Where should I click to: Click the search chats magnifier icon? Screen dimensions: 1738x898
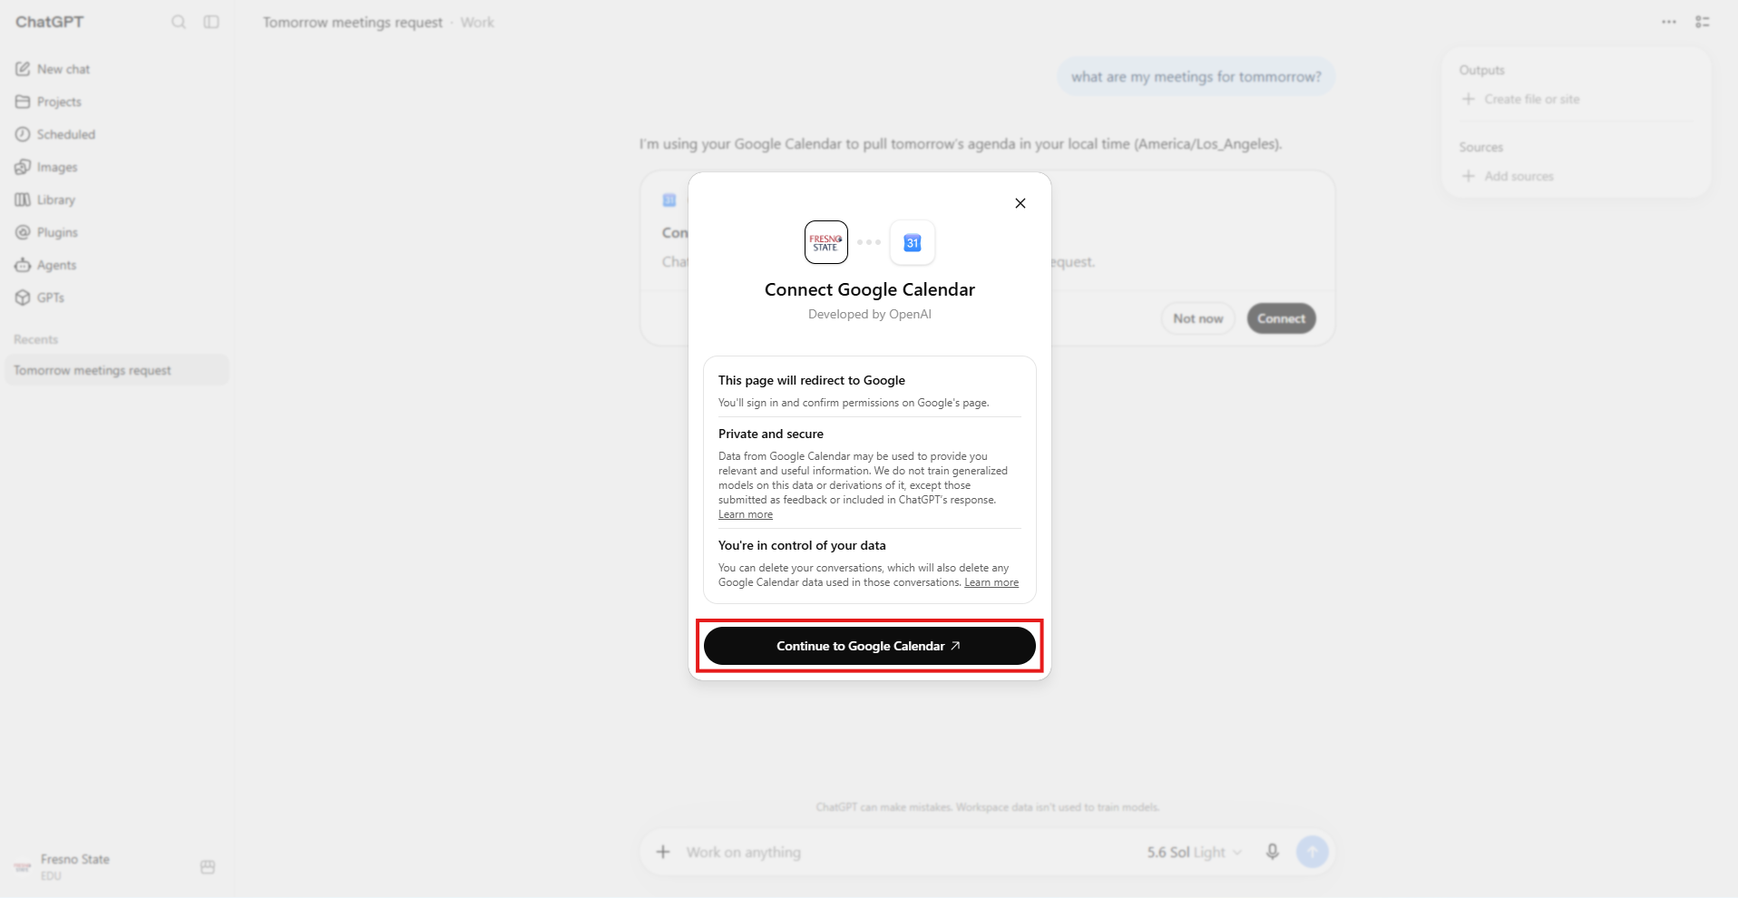click(179, 22)
